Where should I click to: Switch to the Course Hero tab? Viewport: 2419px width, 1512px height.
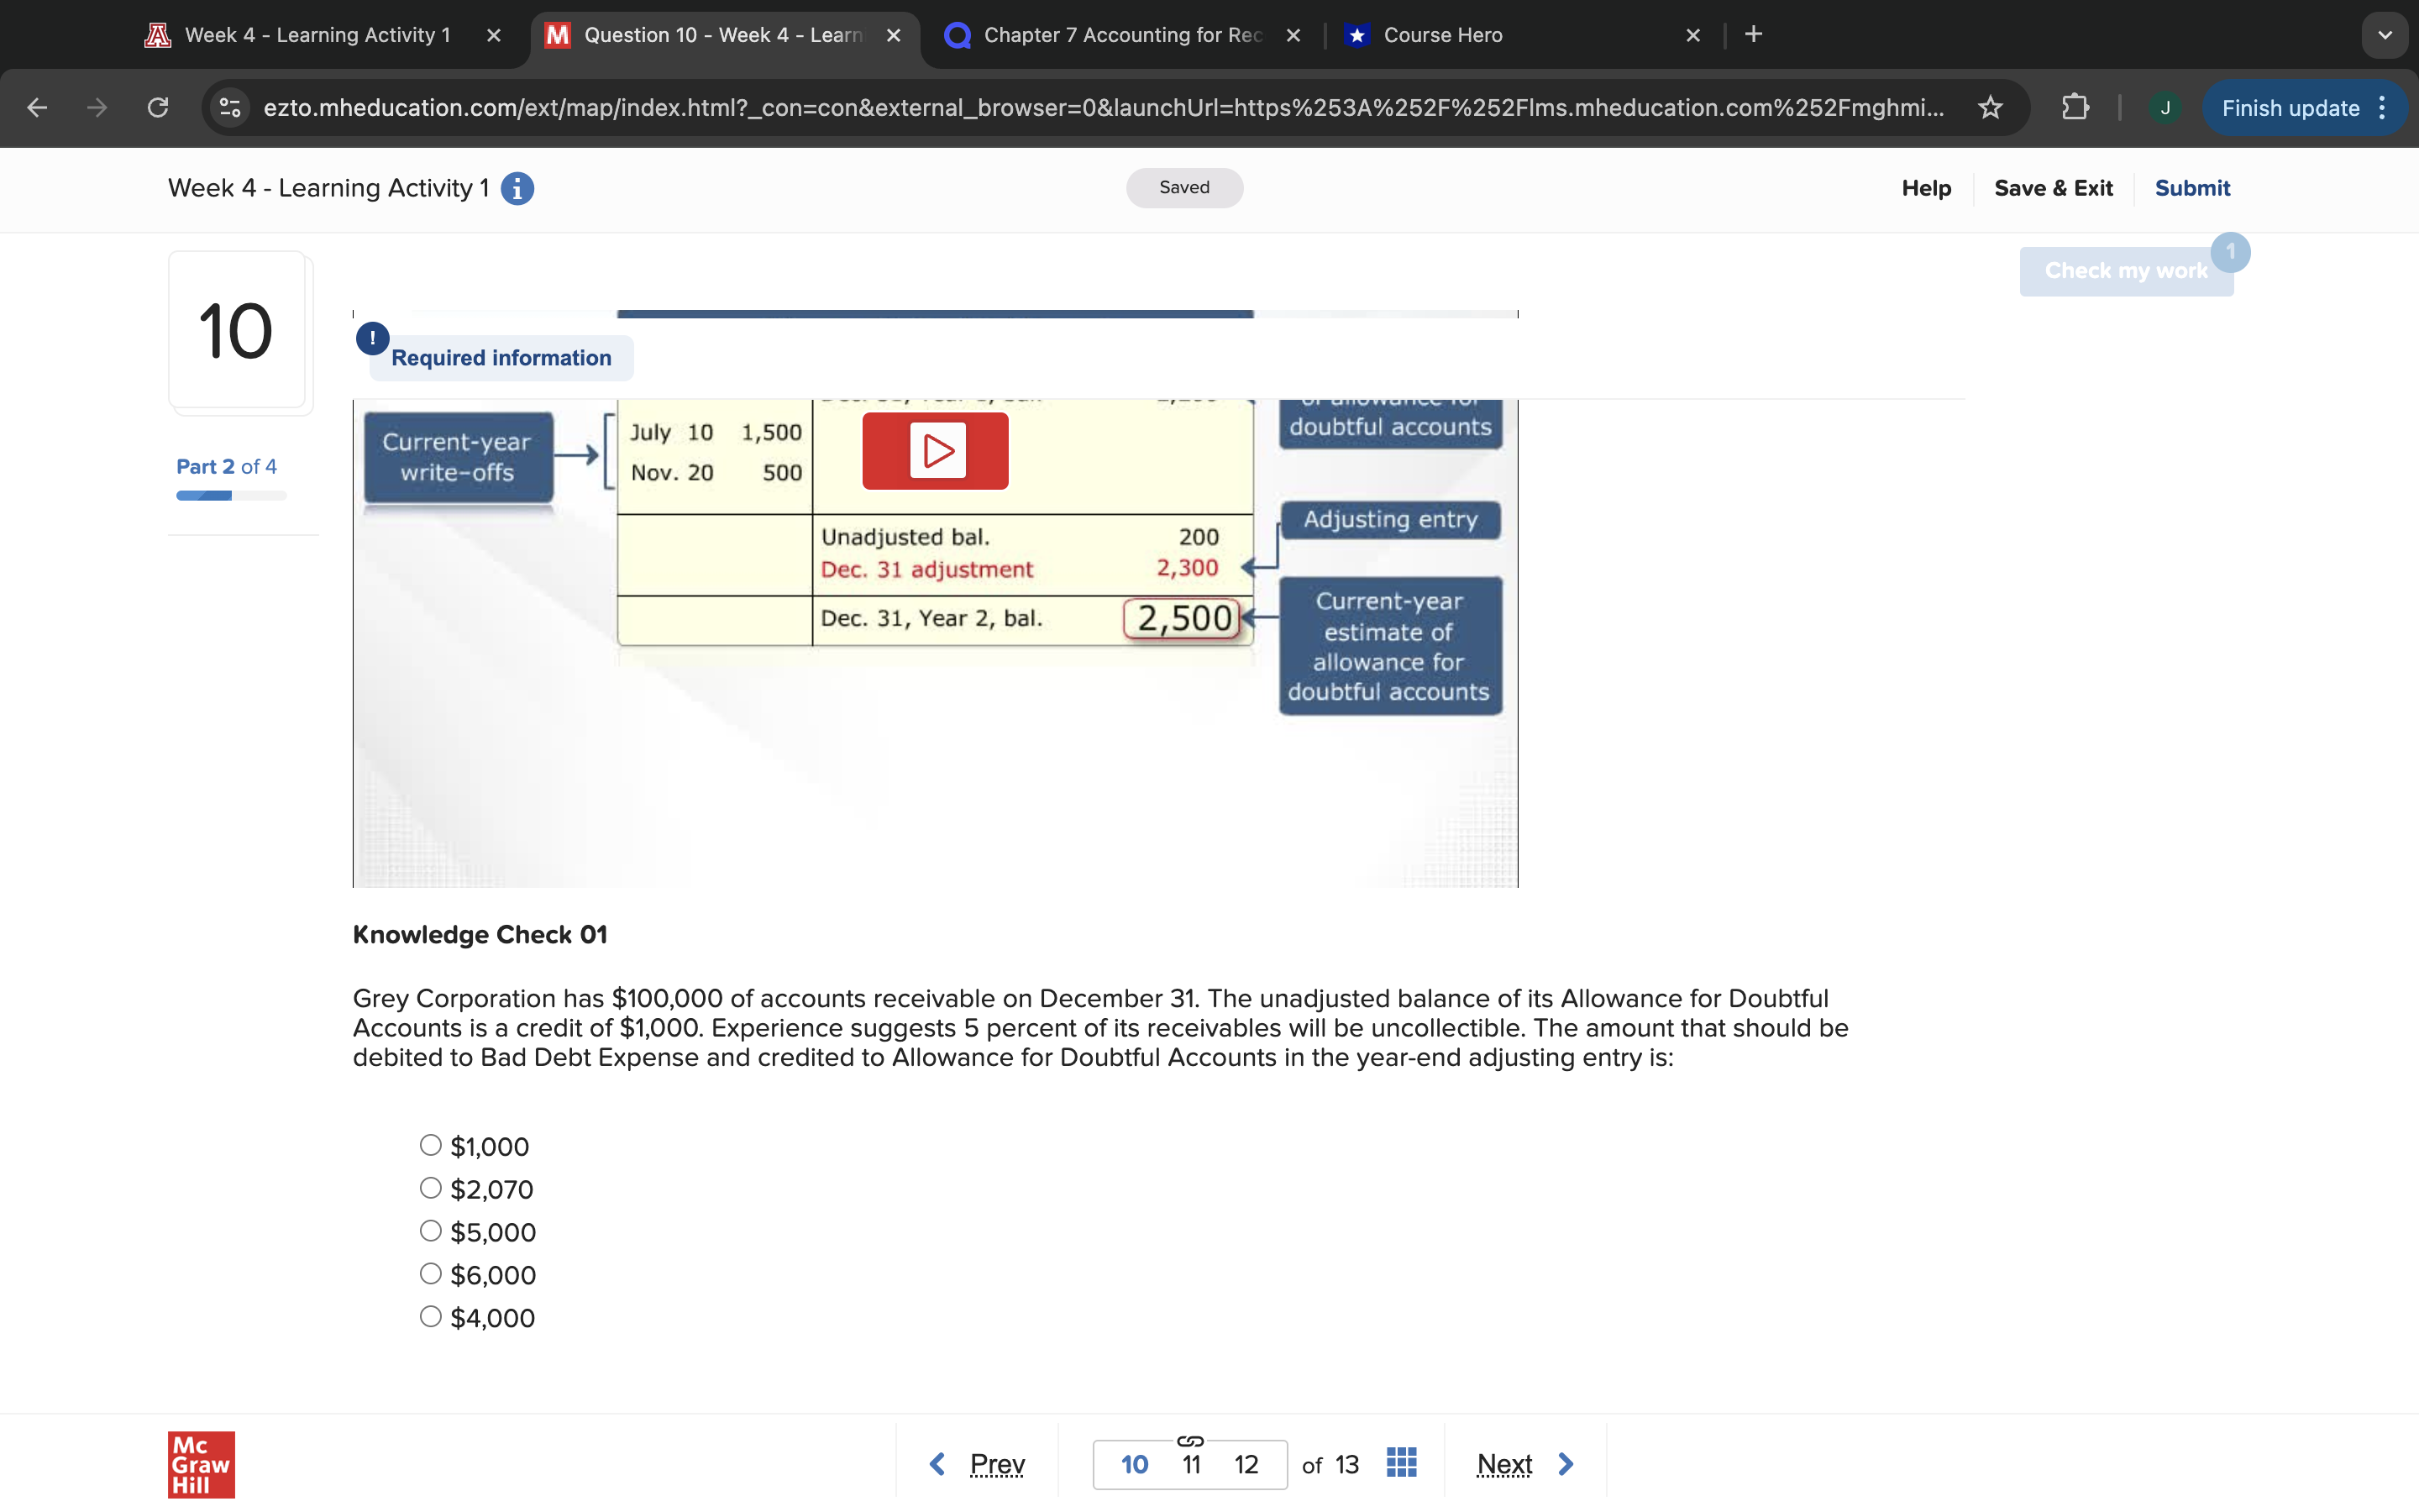tap(1442, 35)
